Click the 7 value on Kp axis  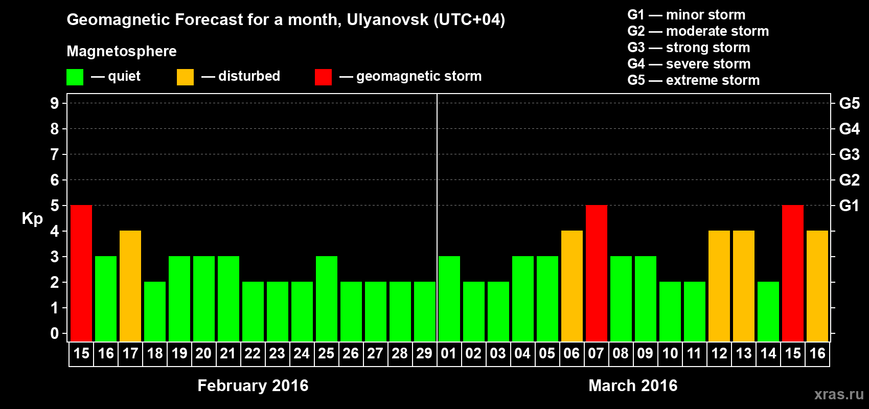pos(55,154)
